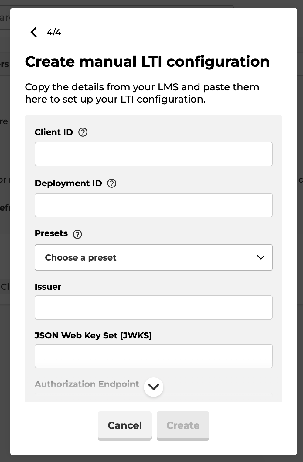
Task: Click the JSON Web Key Set (JWKS) label
Action: pos(93,335)
